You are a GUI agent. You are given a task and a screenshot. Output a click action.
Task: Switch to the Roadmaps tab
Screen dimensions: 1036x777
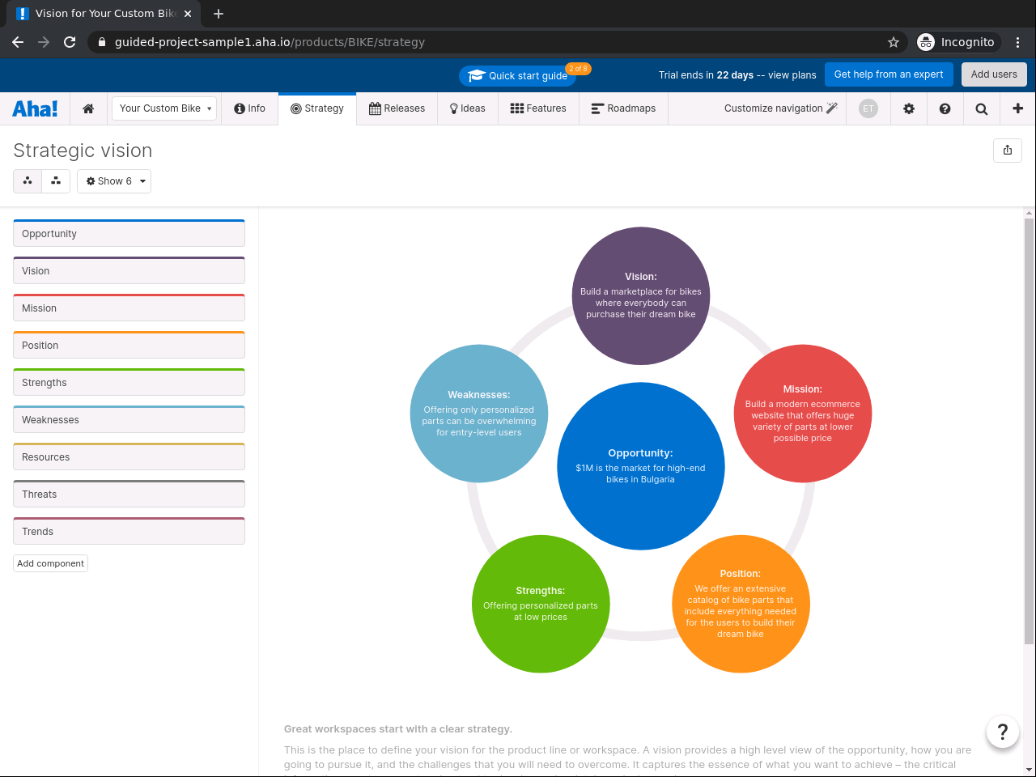(x=624, y=108)
